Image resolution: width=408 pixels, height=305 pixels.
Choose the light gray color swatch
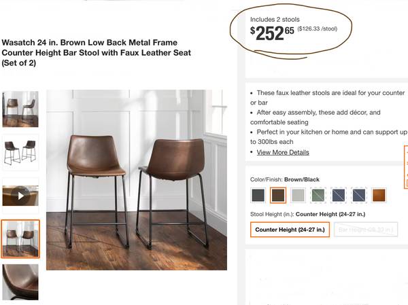click(x=298, y=195)
